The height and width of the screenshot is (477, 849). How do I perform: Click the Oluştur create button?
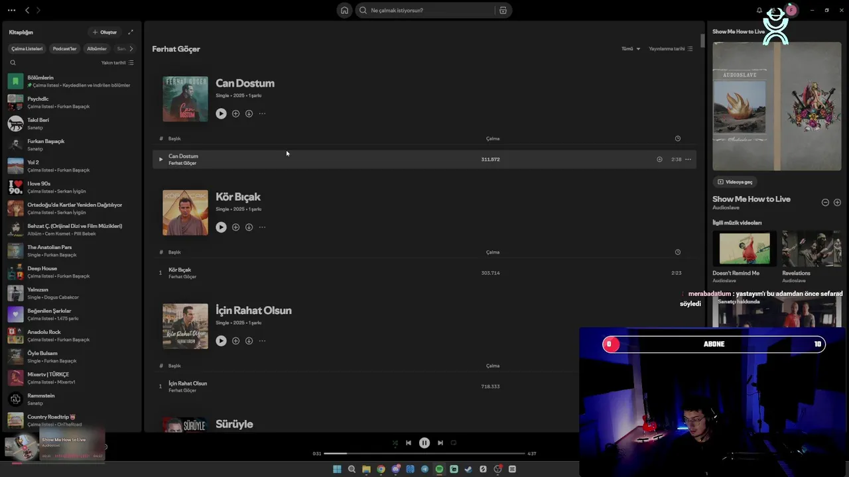(105, 32)
